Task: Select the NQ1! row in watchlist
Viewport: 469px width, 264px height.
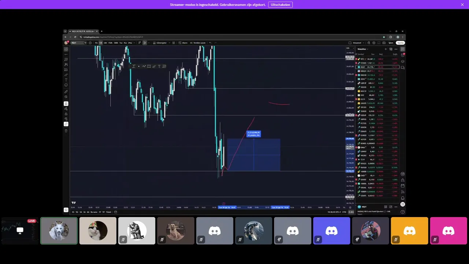Action: tap(377, 67)
